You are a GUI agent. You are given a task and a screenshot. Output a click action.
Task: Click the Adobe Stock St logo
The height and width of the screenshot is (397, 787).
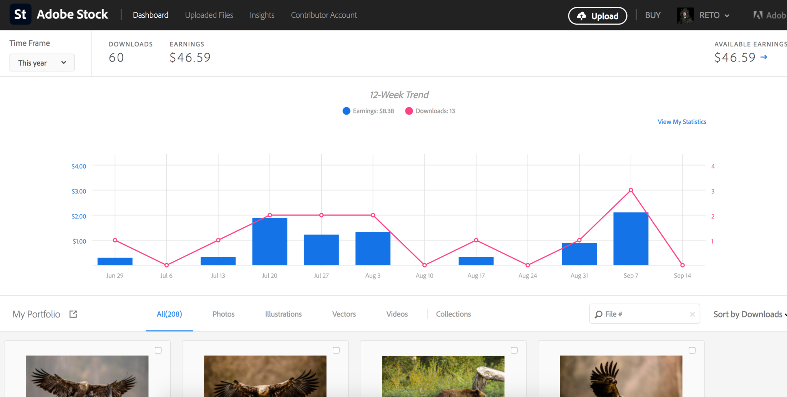pos(20,15)
